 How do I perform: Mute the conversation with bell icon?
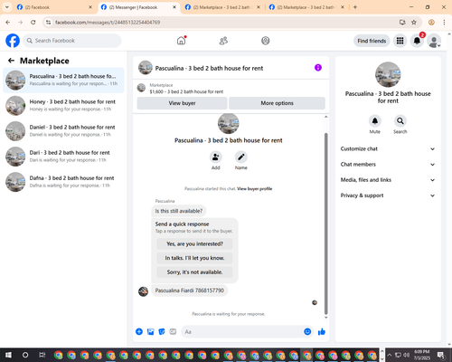(x=375, y=121)
